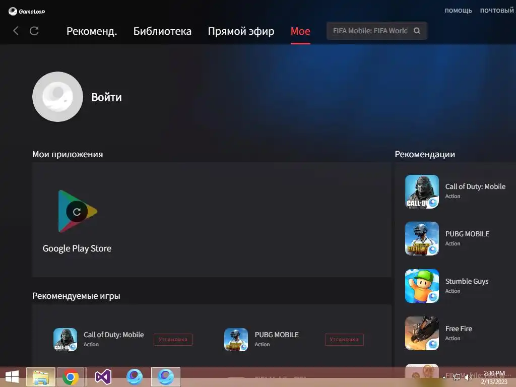Click Call of Duty: Mobile title under Рекомендуемые игры
Image resolution: width=516 pixels, height=387 pixels.
[x=113, y=335]
